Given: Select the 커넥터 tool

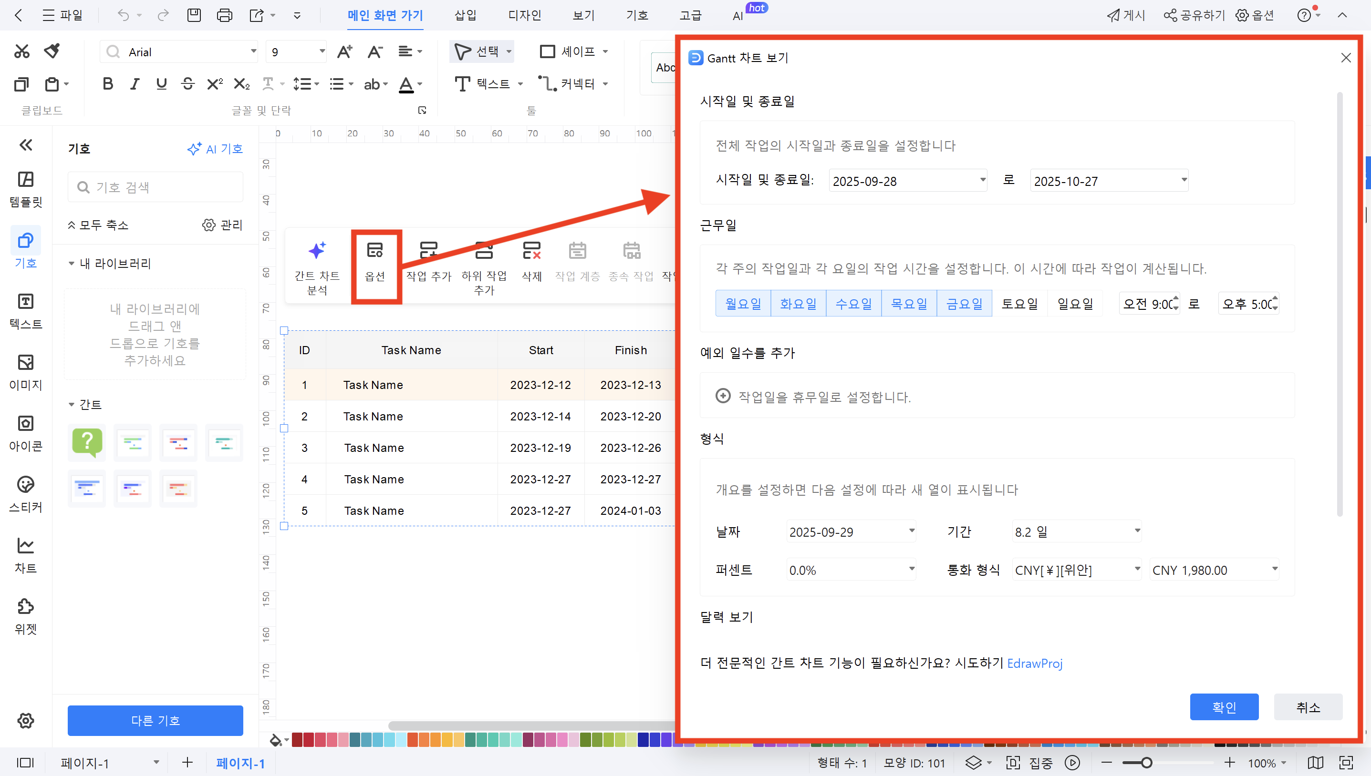Looking at the screenshot, I should 571,83.
